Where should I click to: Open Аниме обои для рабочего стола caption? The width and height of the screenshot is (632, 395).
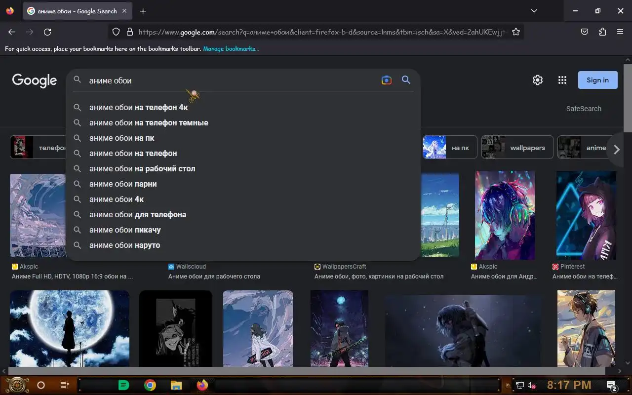(214, 276)
